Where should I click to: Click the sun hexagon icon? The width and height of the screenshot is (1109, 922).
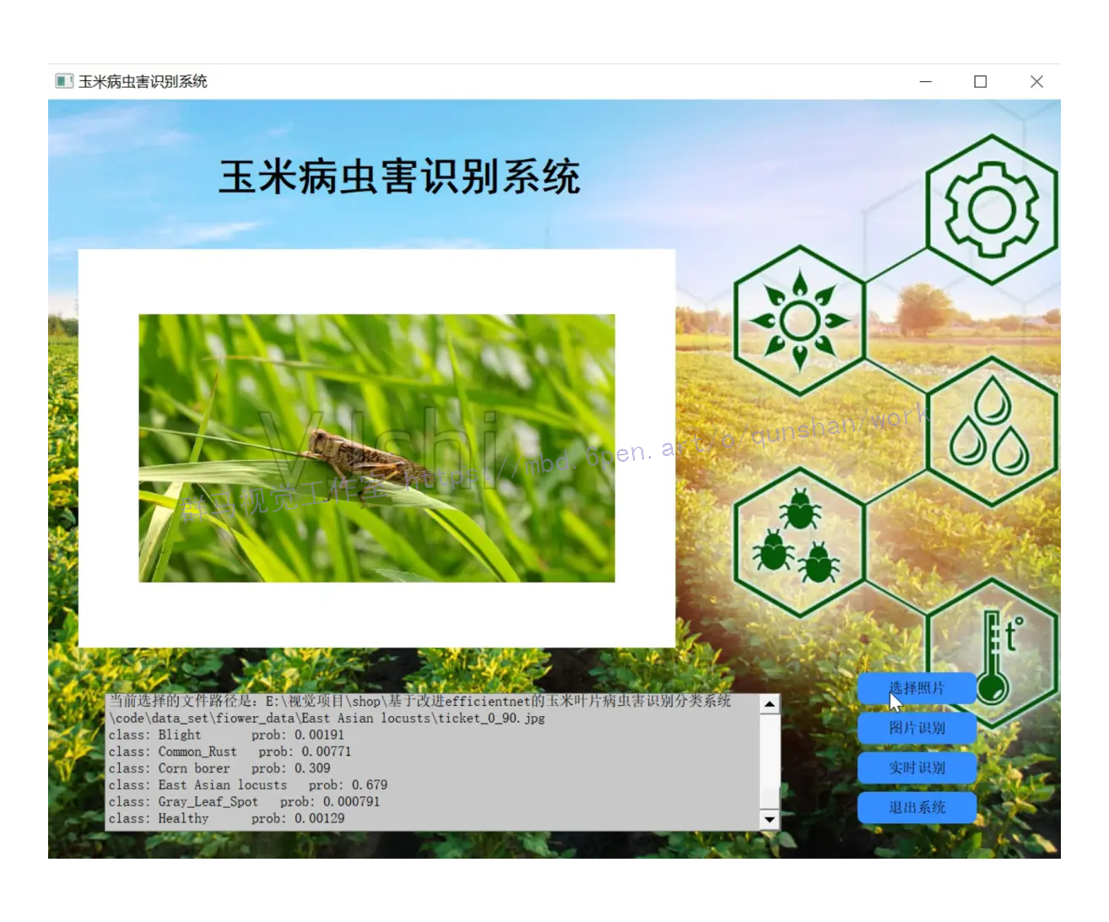[x=799, y=321]
